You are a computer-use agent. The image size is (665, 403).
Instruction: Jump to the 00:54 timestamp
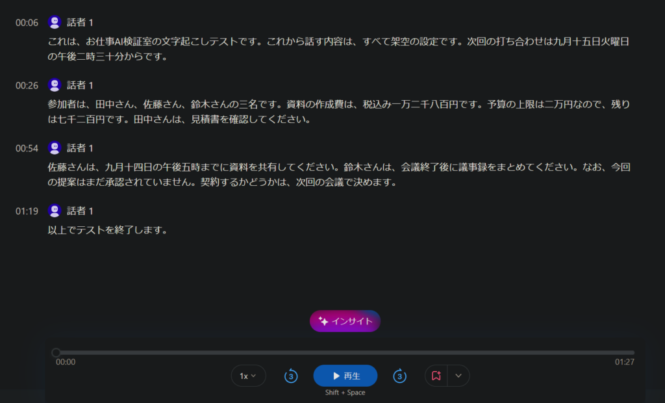[27, 148]
